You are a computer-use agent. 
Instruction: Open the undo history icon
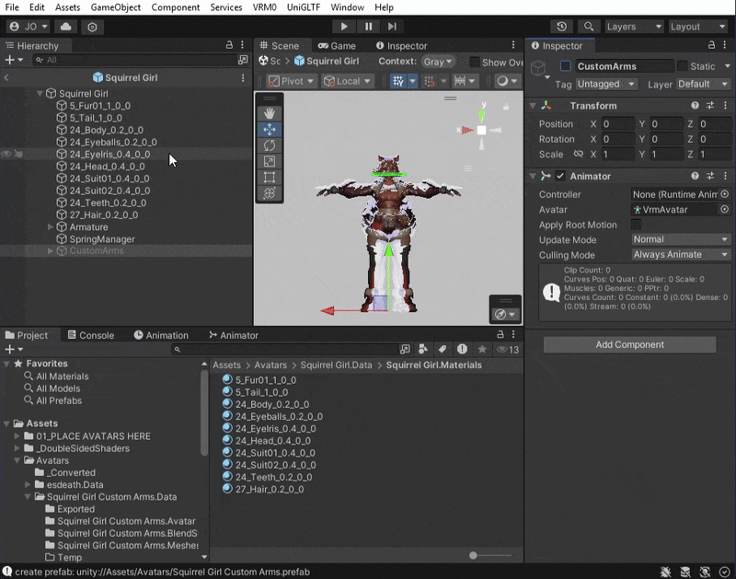click(x=561, y=27)
